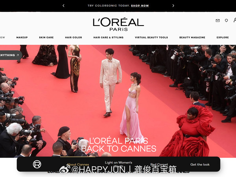Open the Hair Color menu
236x177 pixels.
coord(74,37)
